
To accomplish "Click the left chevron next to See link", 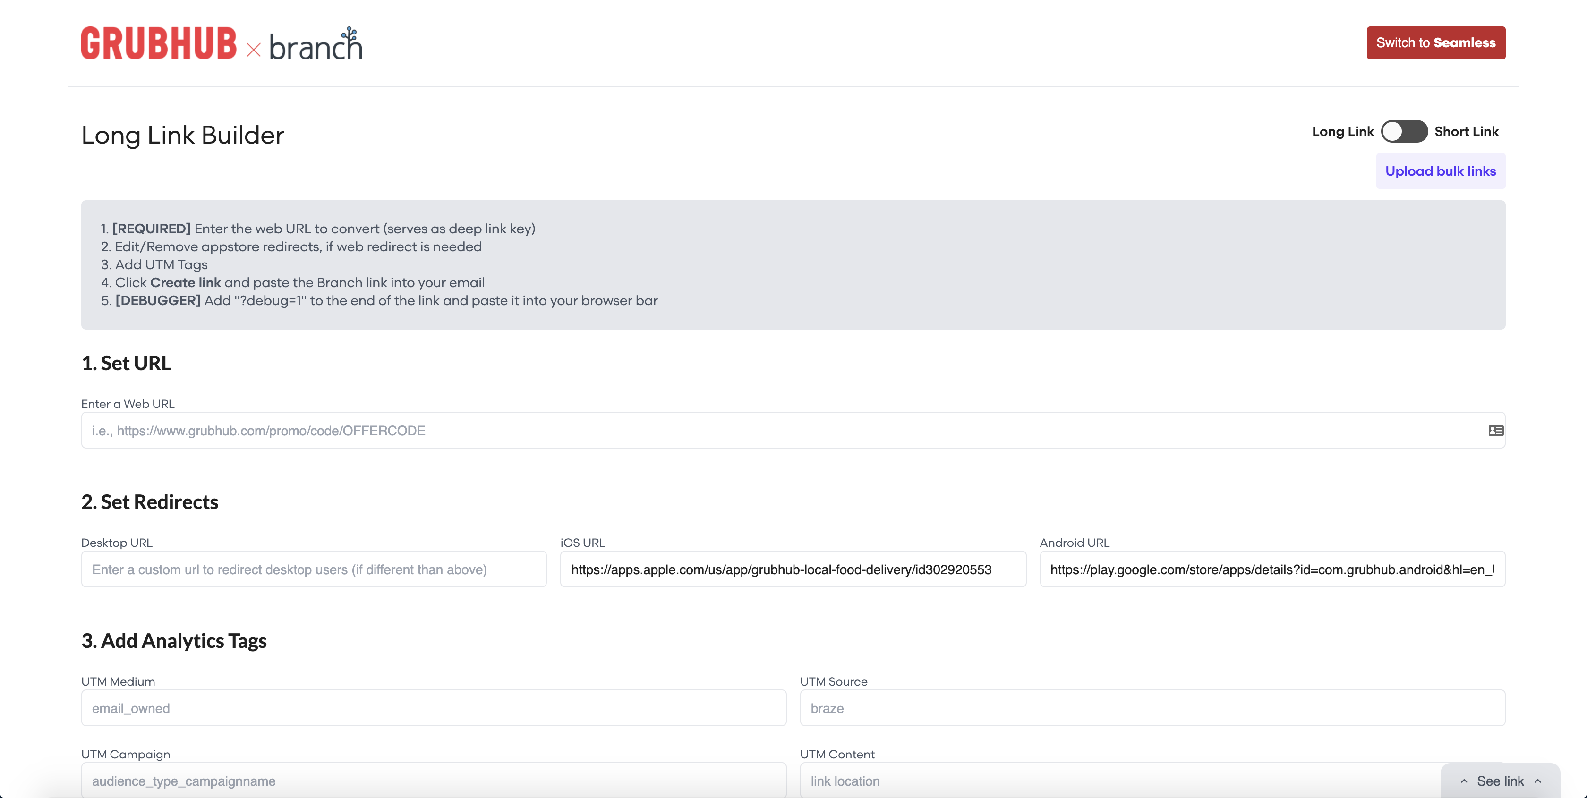I will click(x=1464, y=781).
